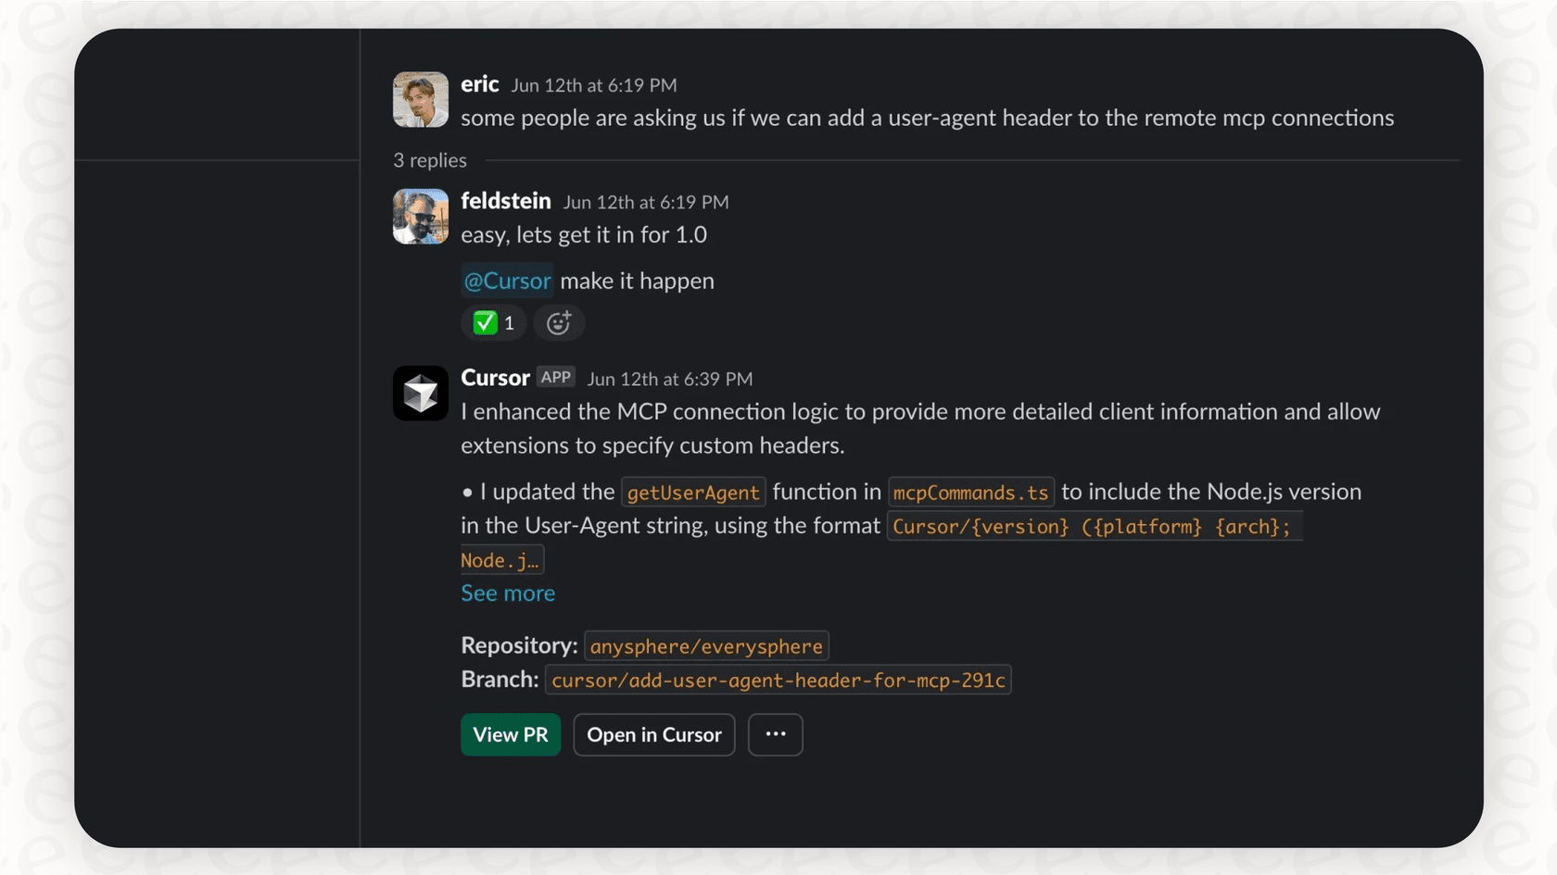Click the Jun 12th 6:39 PM timestamp
Image resolution: width=1557 pixels, height=875 pixels.
[669, 378]
